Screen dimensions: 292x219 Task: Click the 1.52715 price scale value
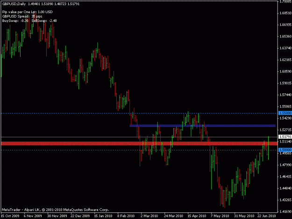(285, 130)
